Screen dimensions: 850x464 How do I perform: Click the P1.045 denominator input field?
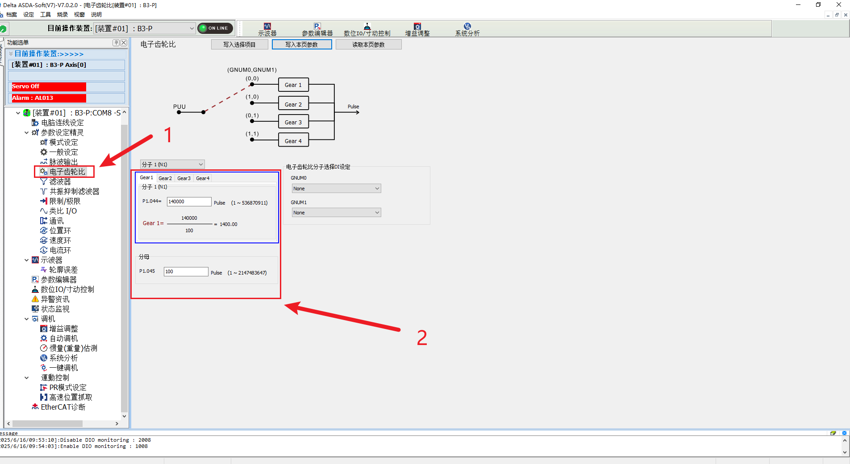click(x=186, y=271)
